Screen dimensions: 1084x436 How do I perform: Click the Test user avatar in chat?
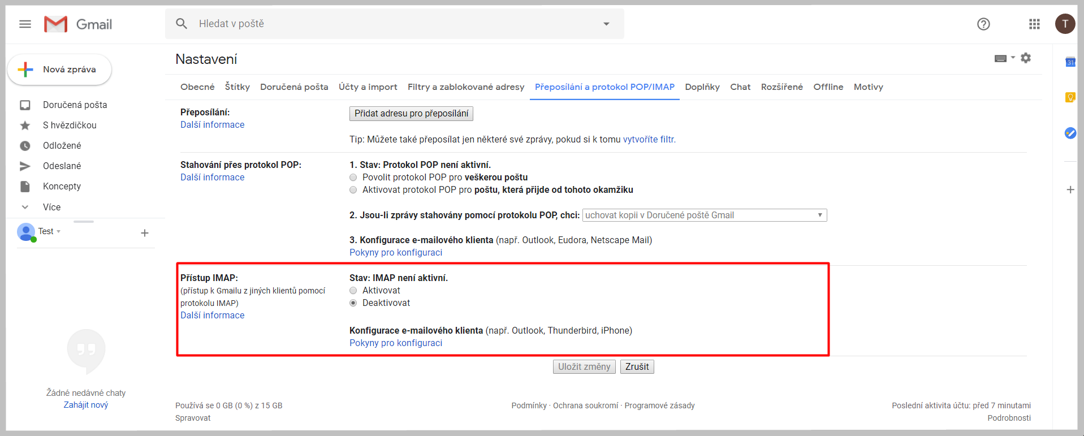point(26,232)
